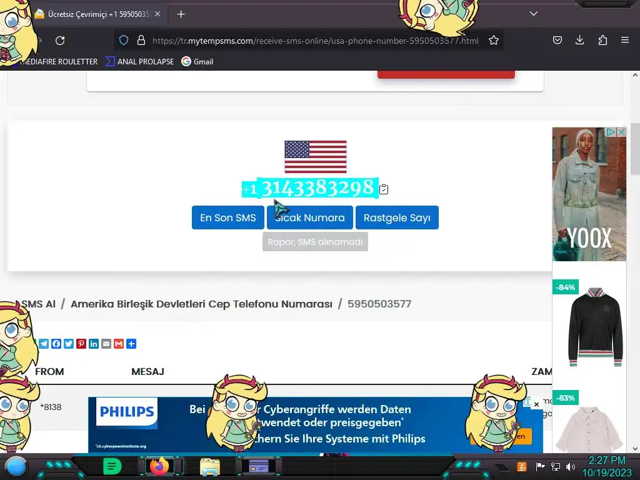
Task: Click the En Son SMS button
Action: pos(227,217)
